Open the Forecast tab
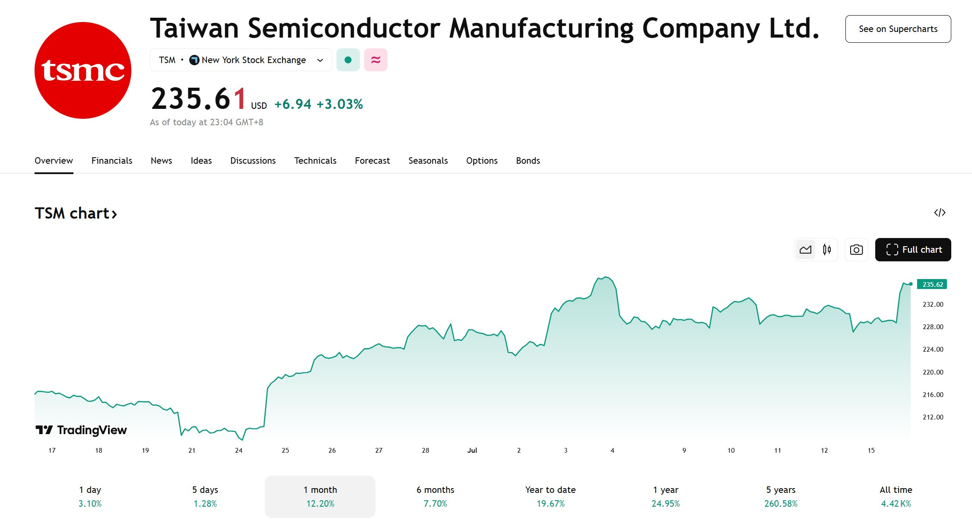Image resolution: width=972 pixels, height=527 pixels. point(372,161)
